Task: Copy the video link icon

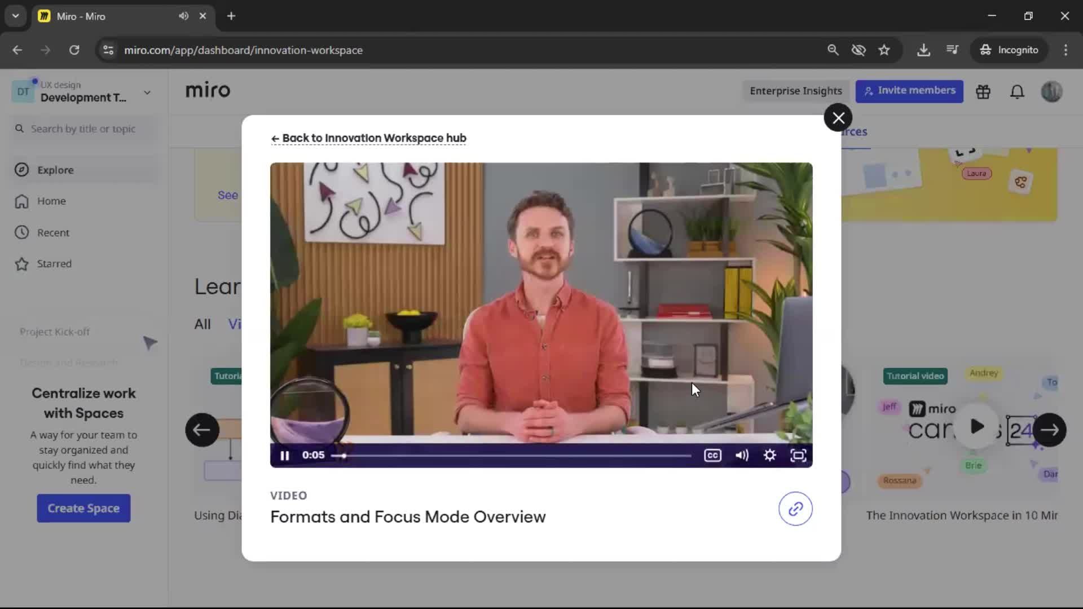Action: click(795, 509)
